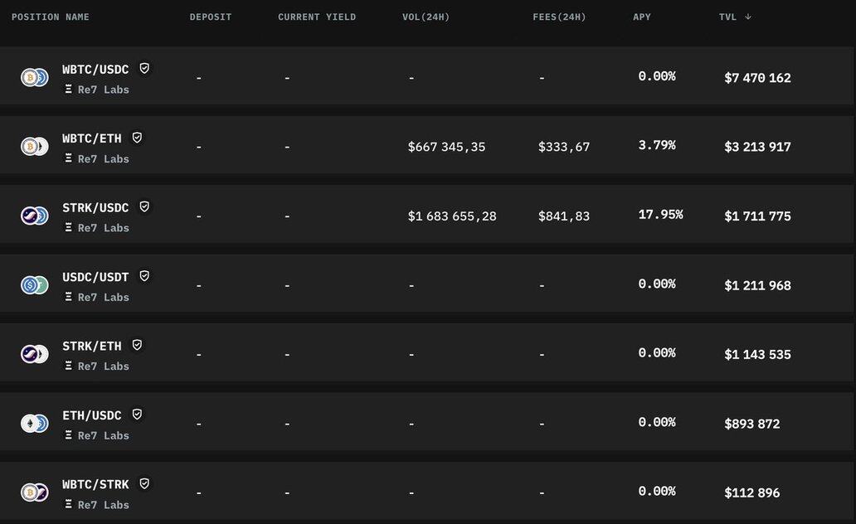
Task: Sort by the FEES(24H) column header
Action: pyautogui.click(x=559, y=17)
